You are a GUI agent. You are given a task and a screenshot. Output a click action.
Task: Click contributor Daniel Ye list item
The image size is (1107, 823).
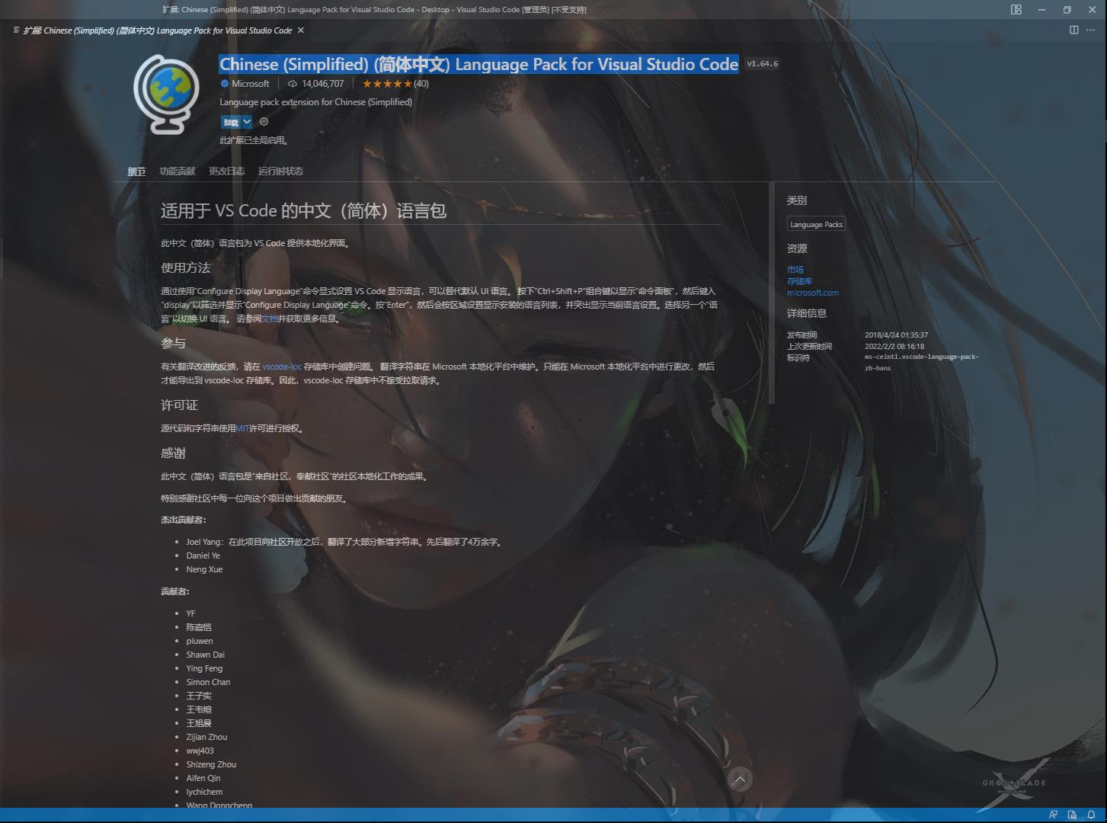click(203, 556)
